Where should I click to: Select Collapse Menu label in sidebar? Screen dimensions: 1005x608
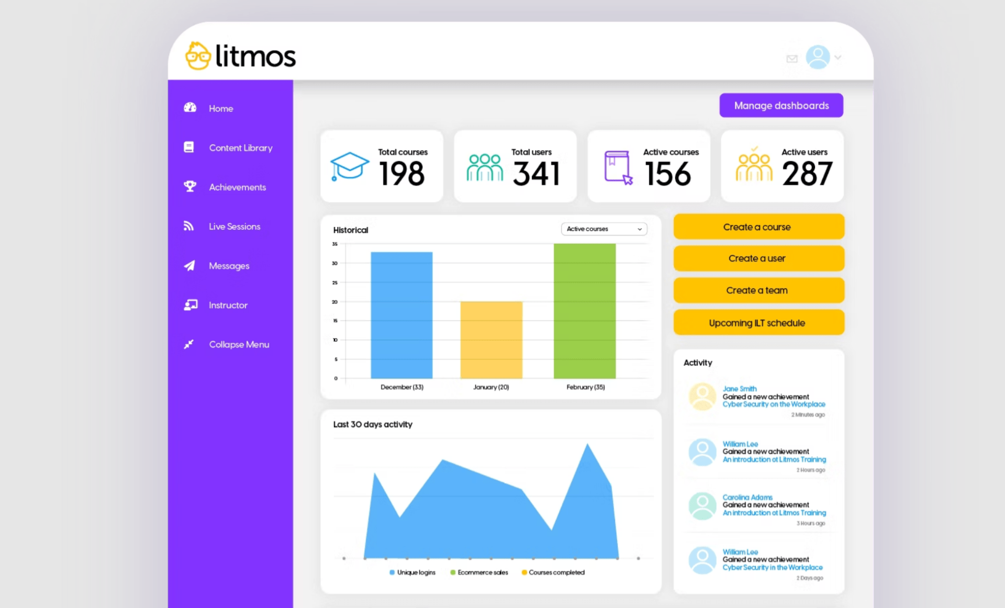239,344
